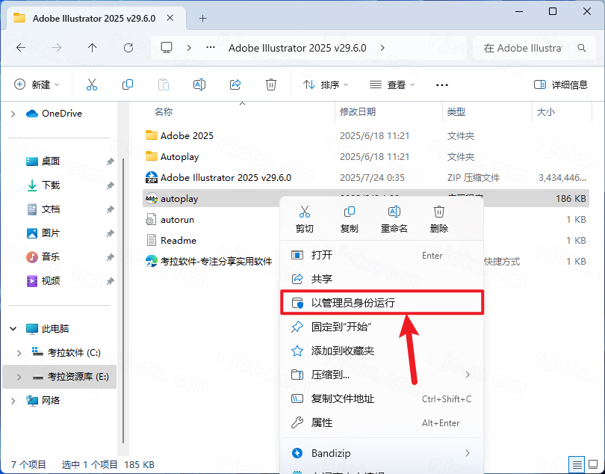Open the 查看 view dropdown
The width and height of the screenshot is (605, 474).
point(392,84)
